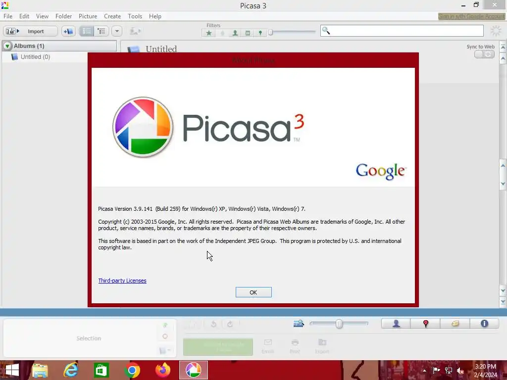This screenshot has width=507, height=380.
Task: Open the Folder menu
Action: tap(63, 16)
